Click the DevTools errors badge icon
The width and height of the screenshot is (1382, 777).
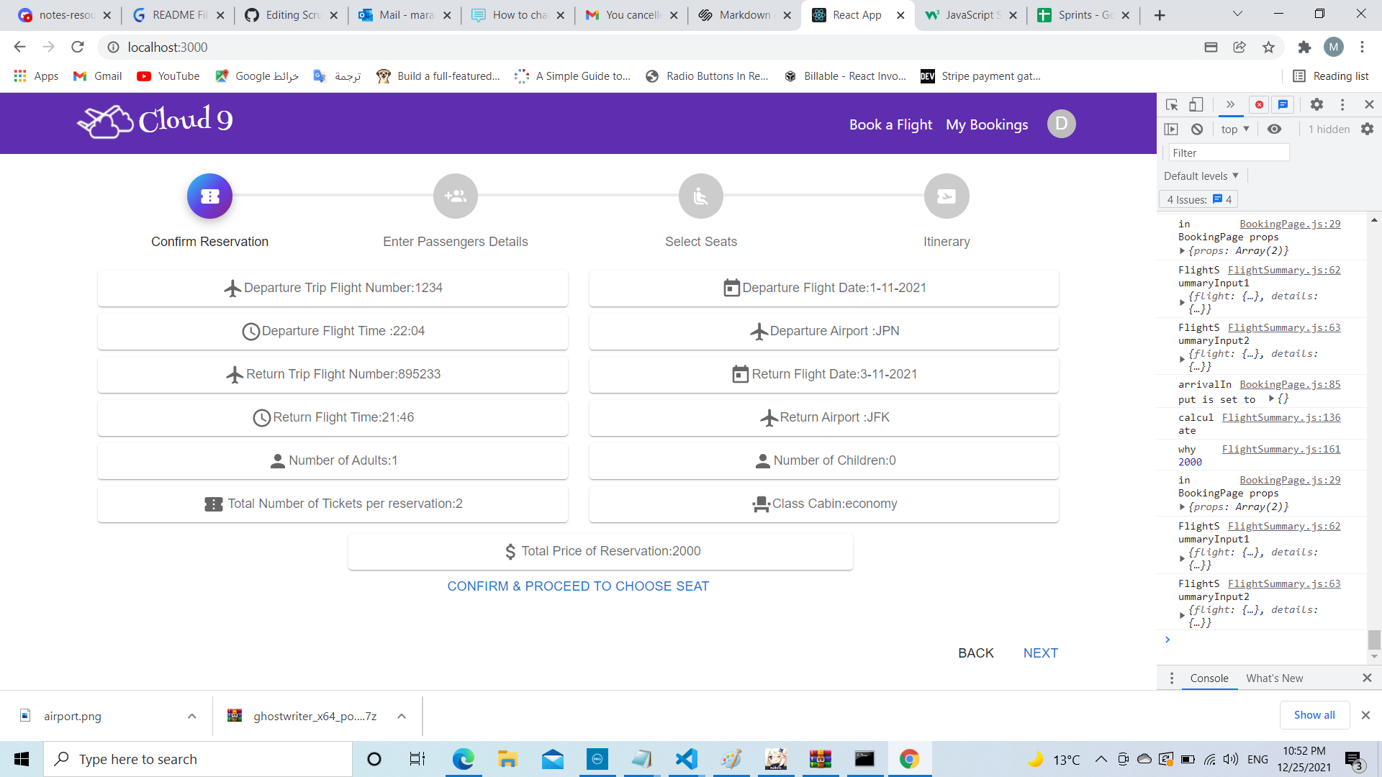(1259, 105)
